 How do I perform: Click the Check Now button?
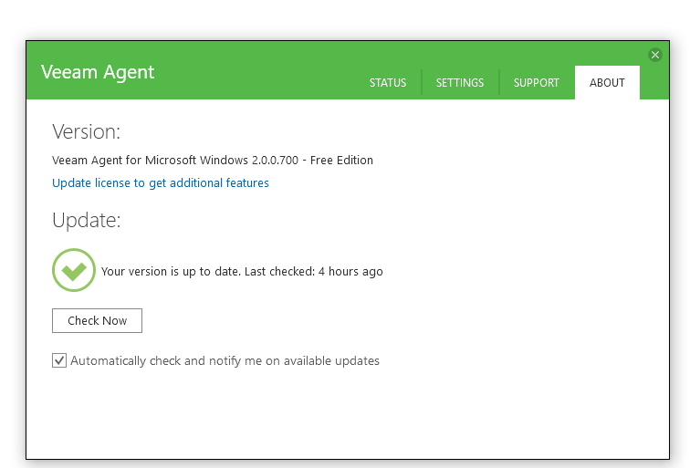(97, 320)
